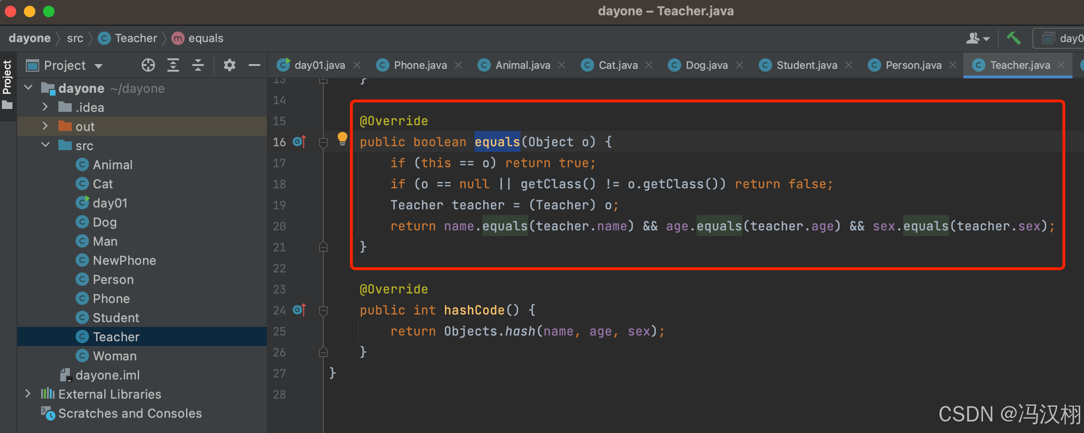This screenshot has width=1084, height=433.
Task: Click the Expand All icon in Project panel
Action: click(173, 65)
